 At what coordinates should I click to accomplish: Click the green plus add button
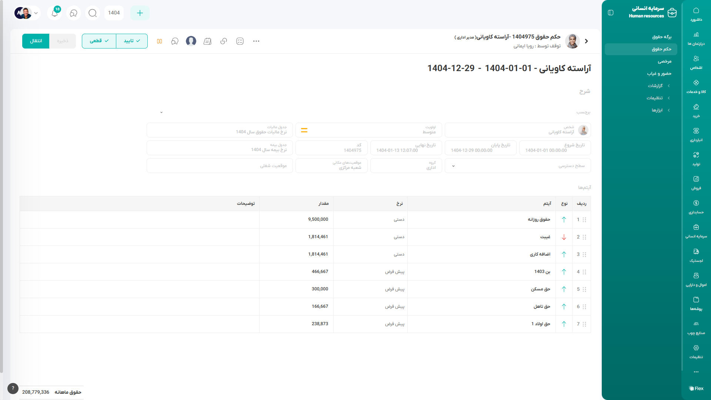click(x=140, y=13)
